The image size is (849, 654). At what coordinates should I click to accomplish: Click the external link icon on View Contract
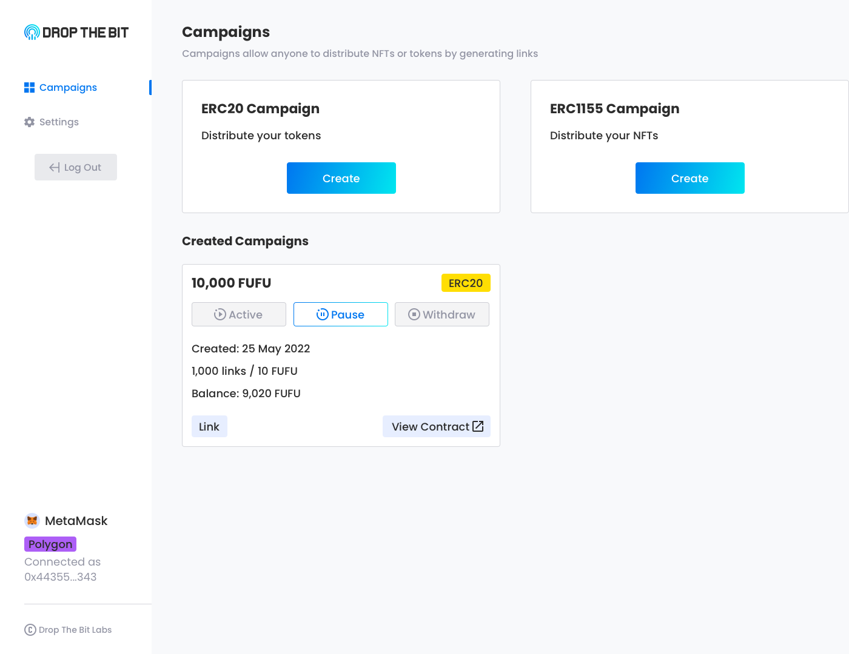coord(478,426)
